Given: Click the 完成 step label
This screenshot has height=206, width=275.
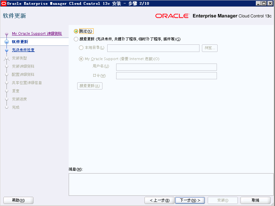Looking at the screenshot, I should [16, 107].
